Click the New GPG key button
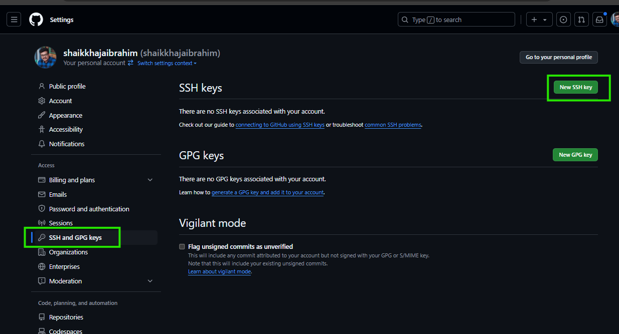 [575, 155]
